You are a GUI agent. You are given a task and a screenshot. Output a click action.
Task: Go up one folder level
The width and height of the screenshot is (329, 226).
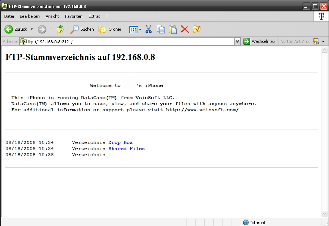[60, 29]
